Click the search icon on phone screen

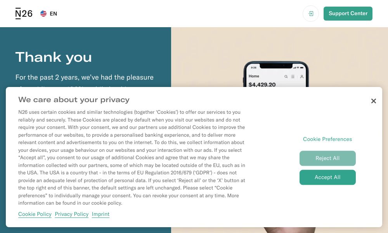(x=286, y=77)
